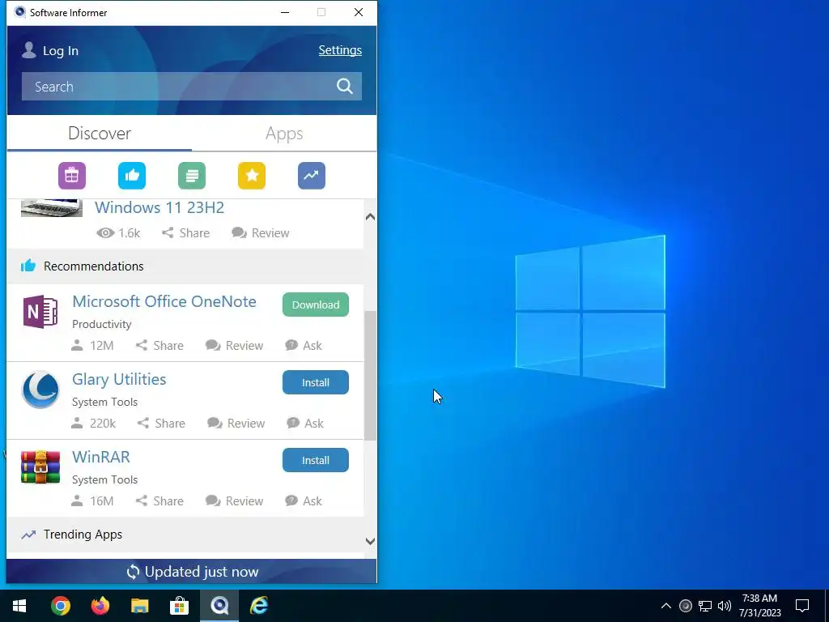Click Download for Microsoft Office OneNote
Viewport: 829px width, 622px height.
(x=316, y=305)
